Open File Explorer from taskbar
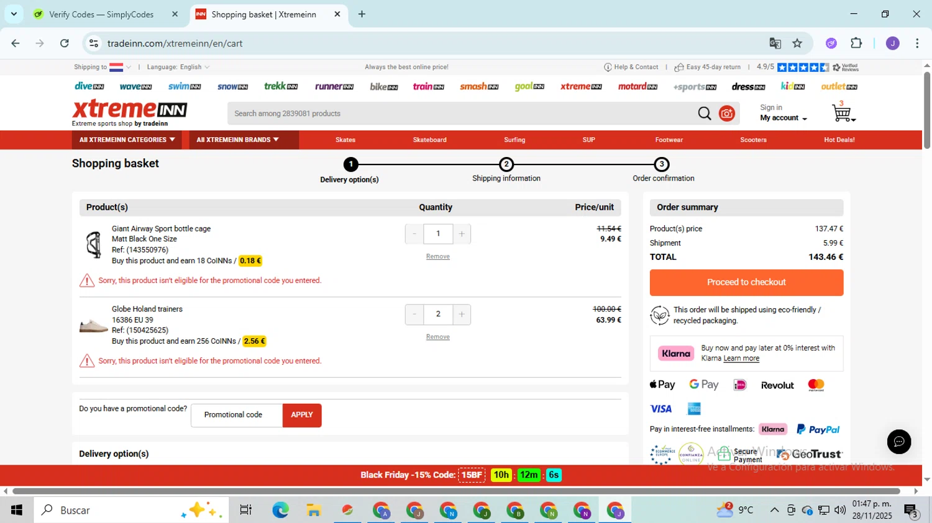Viewport: 932px width, 523px height. pos(314,510)
